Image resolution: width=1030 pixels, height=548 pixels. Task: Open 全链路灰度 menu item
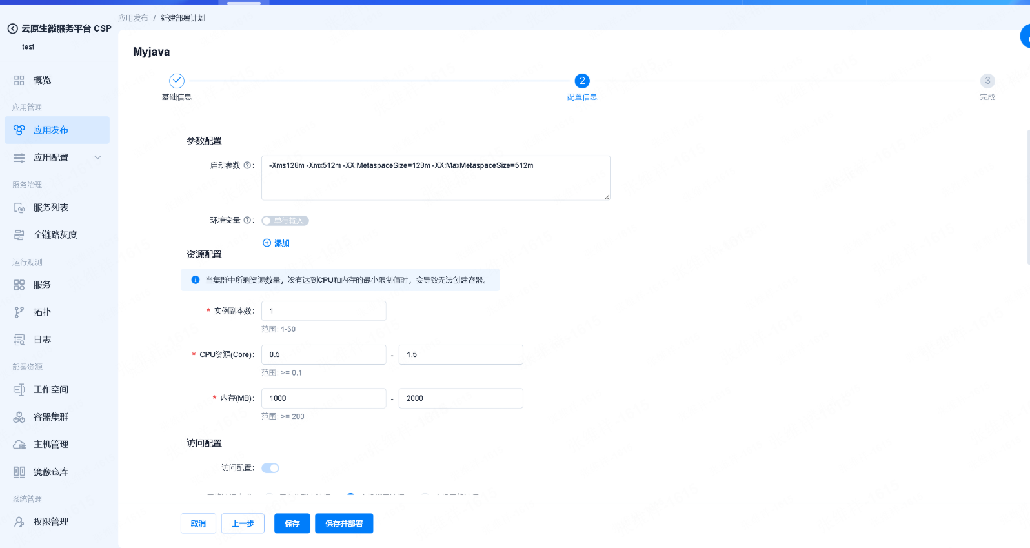point(55,235)
